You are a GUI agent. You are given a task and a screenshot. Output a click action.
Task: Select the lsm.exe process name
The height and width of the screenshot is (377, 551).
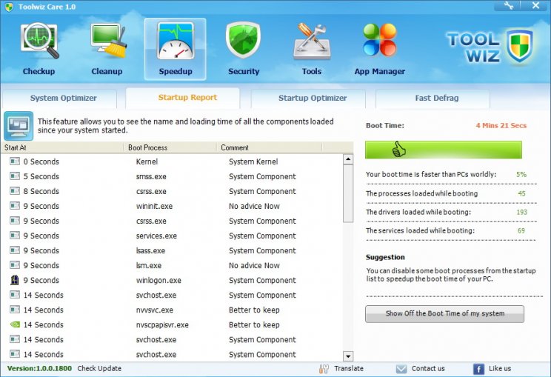coord(149,265)
